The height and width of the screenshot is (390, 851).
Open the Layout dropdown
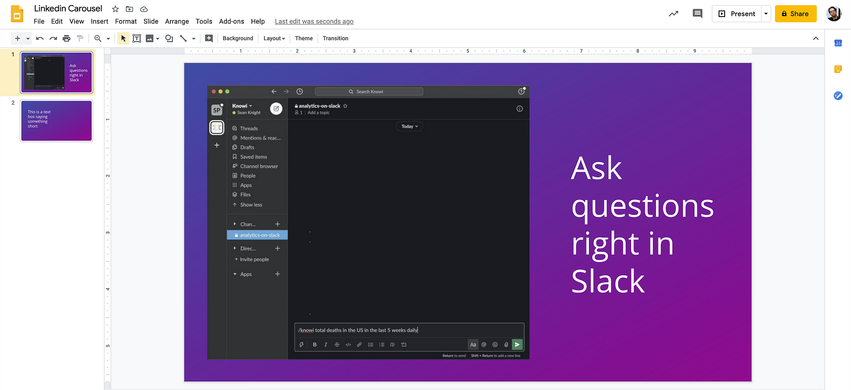pyautogui.click(x=274, y=38)
